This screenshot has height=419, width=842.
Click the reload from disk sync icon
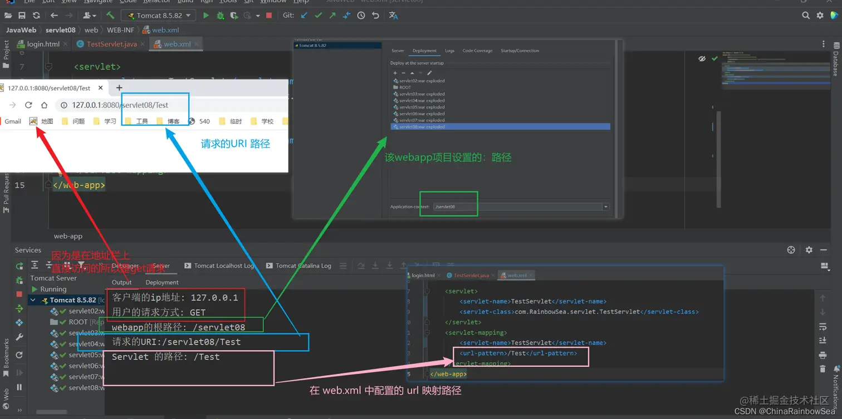tap(36, 16)
